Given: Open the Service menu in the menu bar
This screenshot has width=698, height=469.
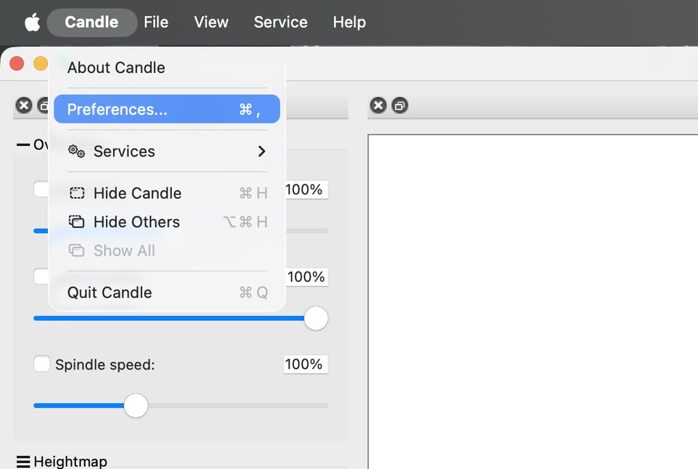Looking at the screenshot, I should [280, 23].
